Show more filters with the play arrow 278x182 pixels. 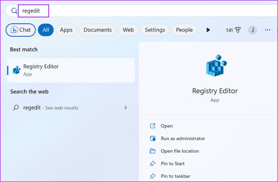[208, 30]
